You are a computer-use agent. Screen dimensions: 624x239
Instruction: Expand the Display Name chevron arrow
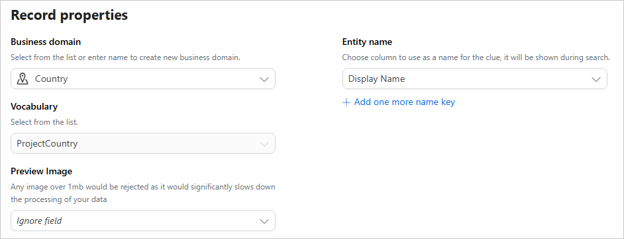pyautogui.click(x=596, y=79)
